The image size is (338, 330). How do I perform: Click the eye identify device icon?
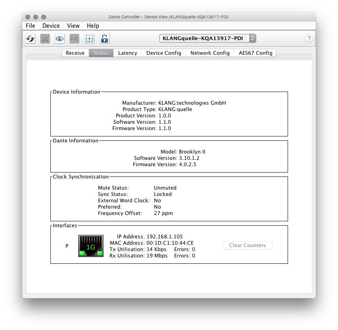(60, 39)
